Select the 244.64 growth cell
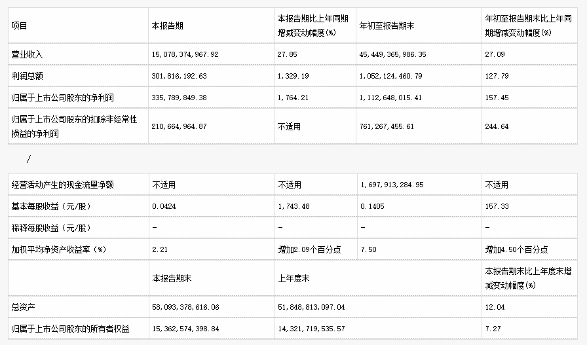The image size is (587, 345). [496, 126]
